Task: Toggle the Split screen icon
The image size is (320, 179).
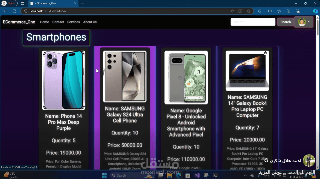Action: coord(270,11)
